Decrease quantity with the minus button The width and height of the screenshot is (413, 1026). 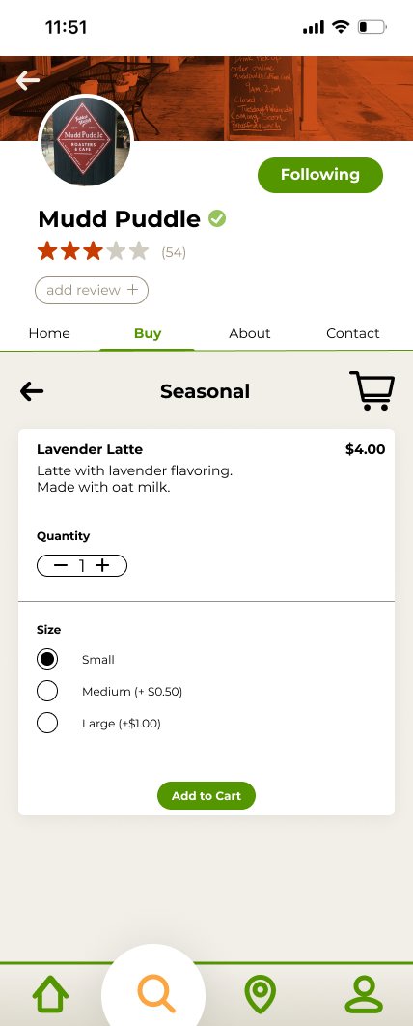pyautogui.click(x=61, y=566)
